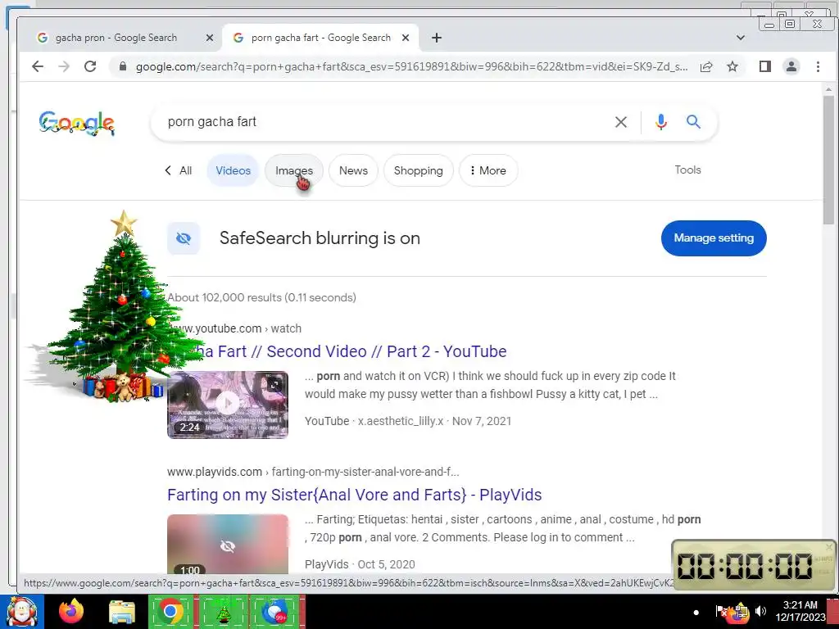This screenshot has height=629, width=839.
Task: Open the Chrome profile avatar menu
Action: [791, 66]
